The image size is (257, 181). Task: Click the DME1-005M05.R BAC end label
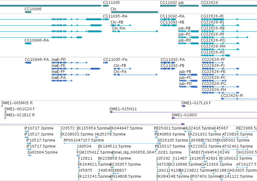17,103
